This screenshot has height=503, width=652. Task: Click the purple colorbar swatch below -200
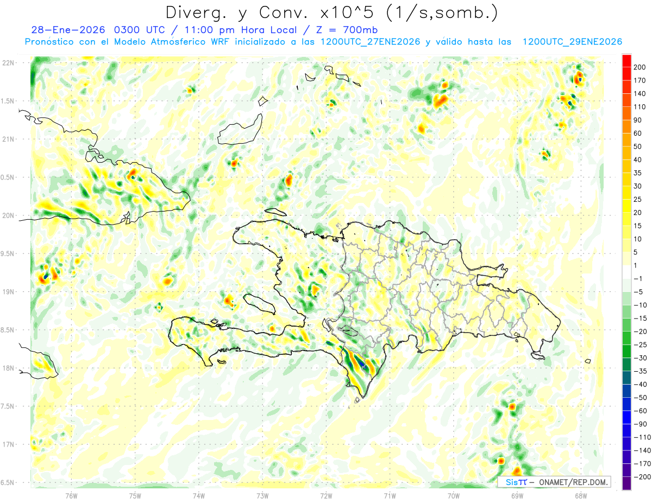[x=626, y=483]
